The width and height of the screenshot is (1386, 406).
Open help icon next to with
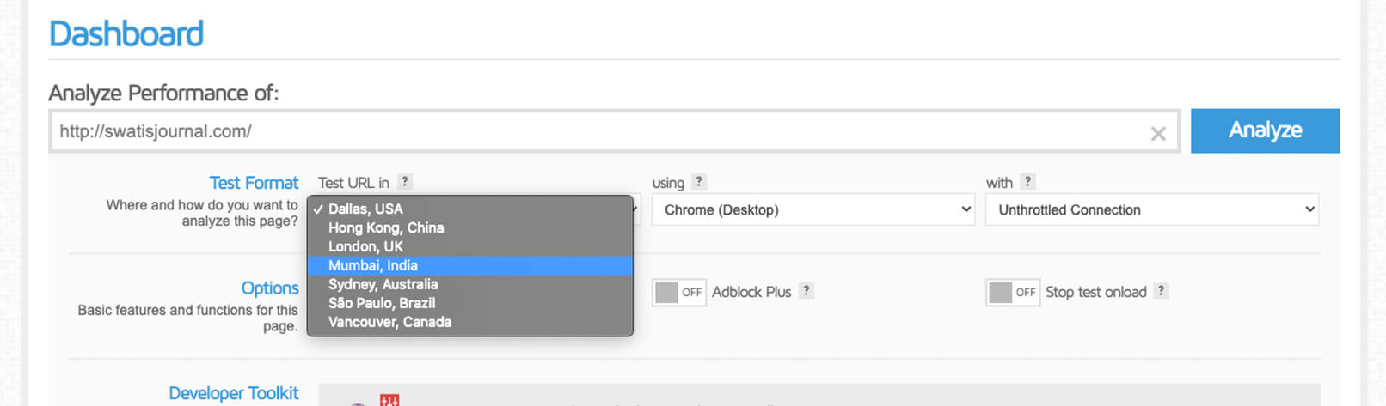1027,182
